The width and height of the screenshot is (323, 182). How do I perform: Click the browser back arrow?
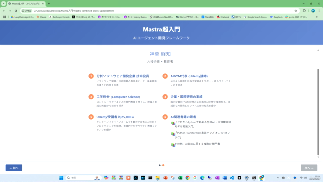(x=4, y=11)
